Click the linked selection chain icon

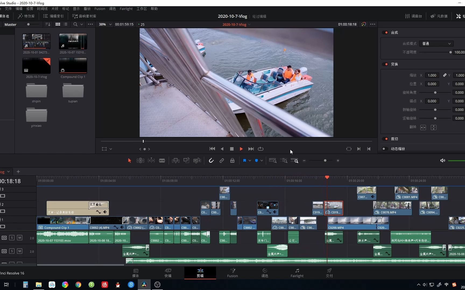point(222,161)
